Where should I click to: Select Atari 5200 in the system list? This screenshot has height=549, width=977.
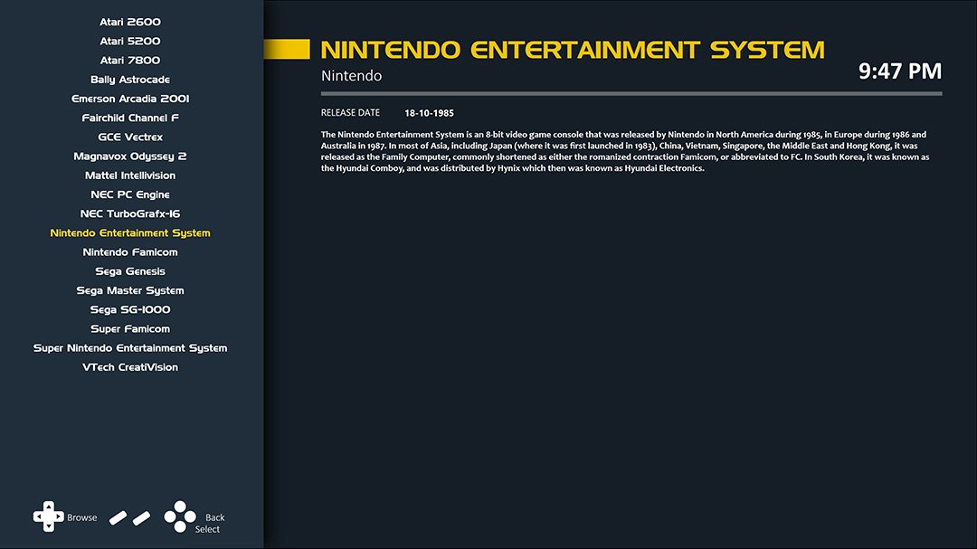(x=130, y=41)
